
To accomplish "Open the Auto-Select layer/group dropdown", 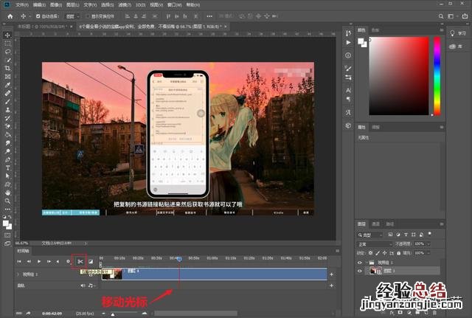I will tap(74, 15).
